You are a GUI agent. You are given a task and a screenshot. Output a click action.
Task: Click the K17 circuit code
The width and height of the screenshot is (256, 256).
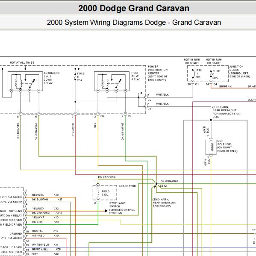[x=60, y=199]
